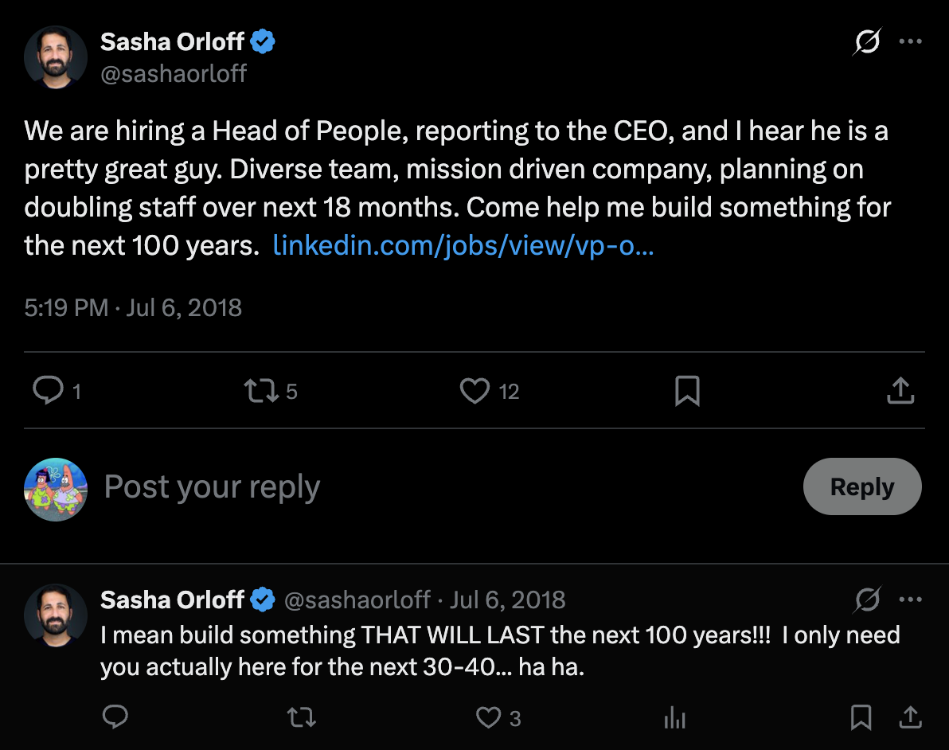This screenshot has height=750, width=949.
Task: View analytics of the reply tweet
Action: 674,718
